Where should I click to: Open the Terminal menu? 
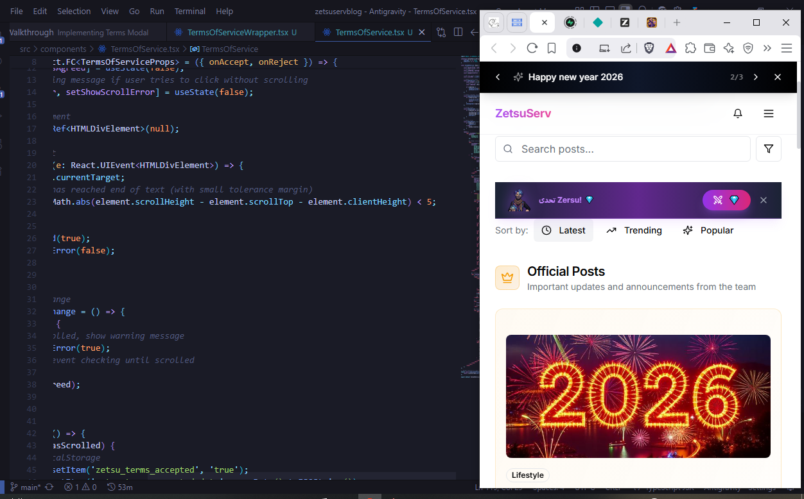coord(190,12)
